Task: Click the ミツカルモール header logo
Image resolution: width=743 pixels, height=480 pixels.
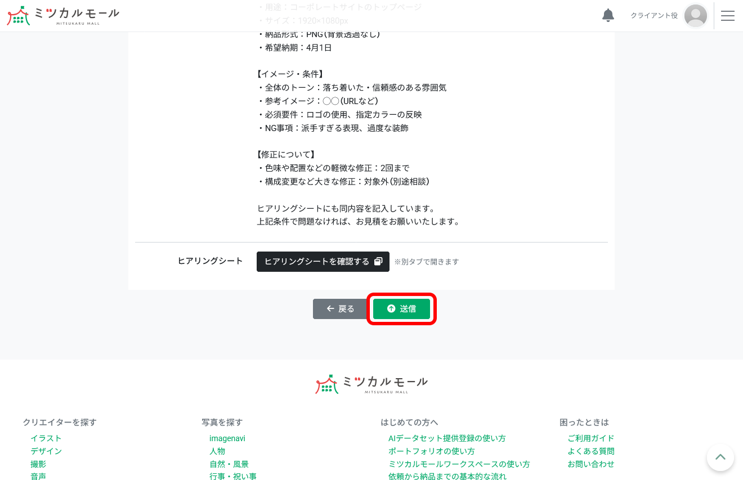Action: coord(62,16)
